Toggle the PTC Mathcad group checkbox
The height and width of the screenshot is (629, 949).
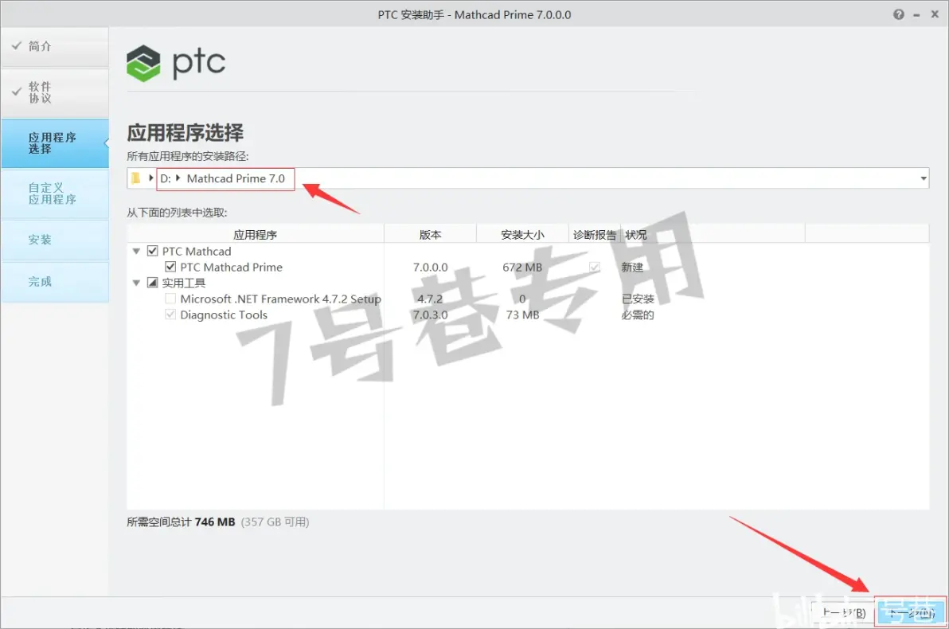click(x=153, y=251)
